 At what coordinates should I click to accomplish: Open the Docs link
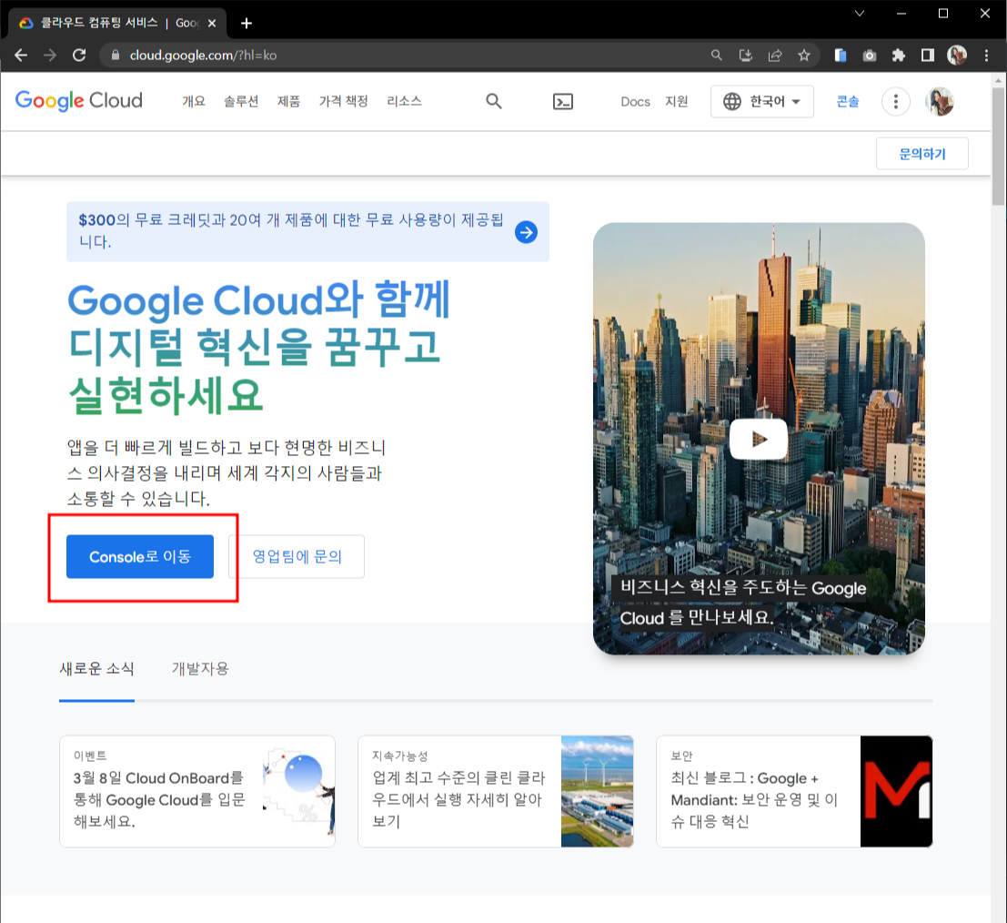click(635, 102)
